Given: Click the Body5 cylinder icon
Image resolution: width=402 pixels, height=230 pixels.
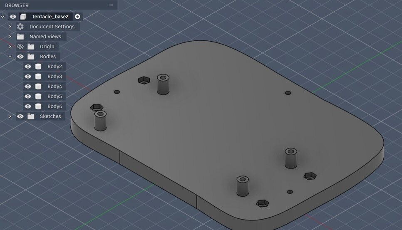Looking at the screenshot, I should coord(38,96).
